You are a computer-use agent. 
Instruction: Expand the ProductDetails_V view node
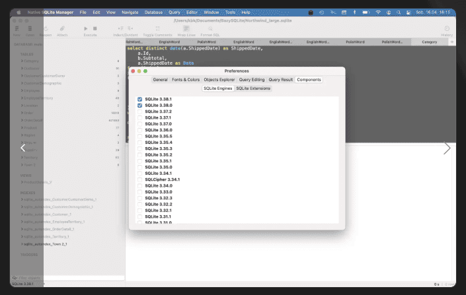(x=22, y=182)
